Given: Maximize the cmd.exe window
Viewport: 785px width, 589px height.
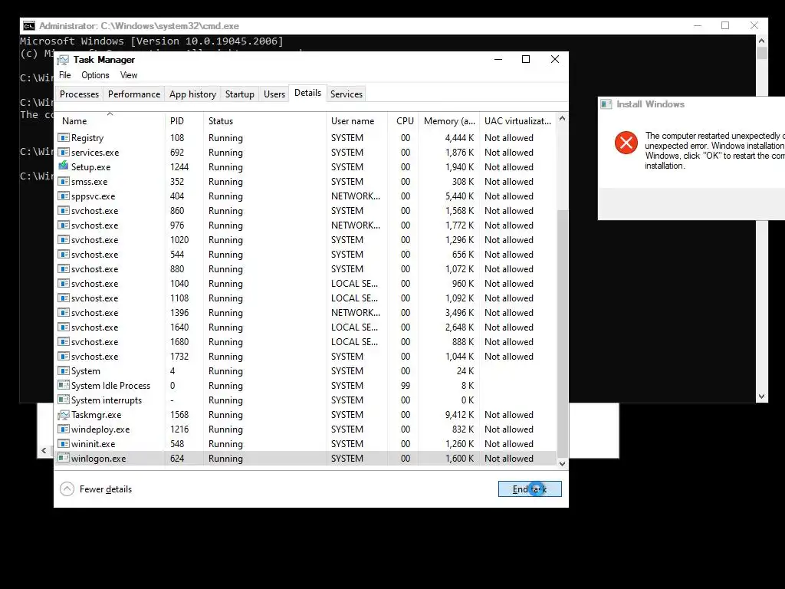Looking at the screenshot, I should [x=725, y=25].
